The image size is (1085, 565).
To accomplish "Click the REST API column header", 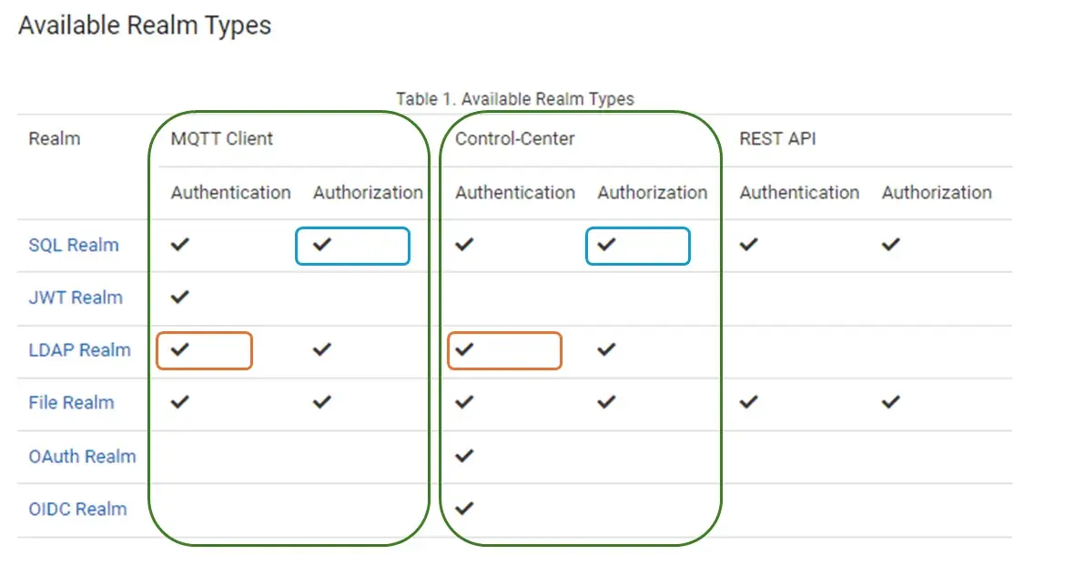I will 777,138.
